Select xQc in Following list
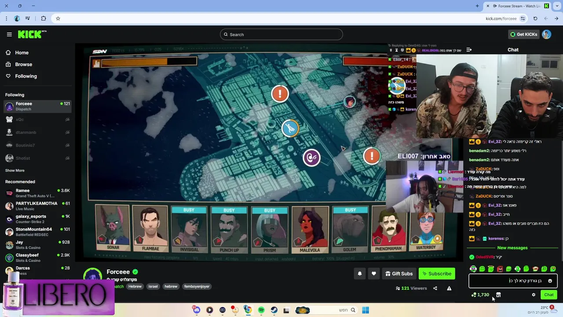This screenshot has height=317, width=563. tap(37, 119)
